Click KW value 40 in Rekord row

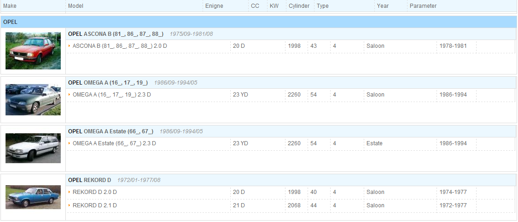tap(314, 192)
